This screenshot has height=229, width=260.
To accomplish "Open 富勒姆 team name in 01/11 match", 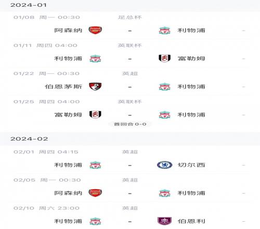I will click(191, 58).
